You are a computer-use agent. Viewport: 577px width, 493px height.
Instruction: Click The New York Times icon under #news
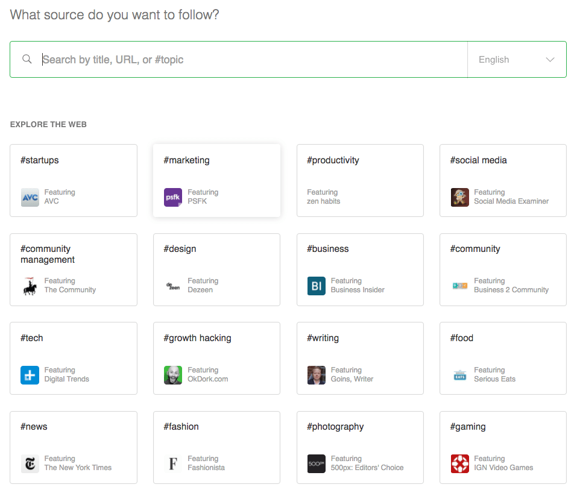click(x=30, y=463)
